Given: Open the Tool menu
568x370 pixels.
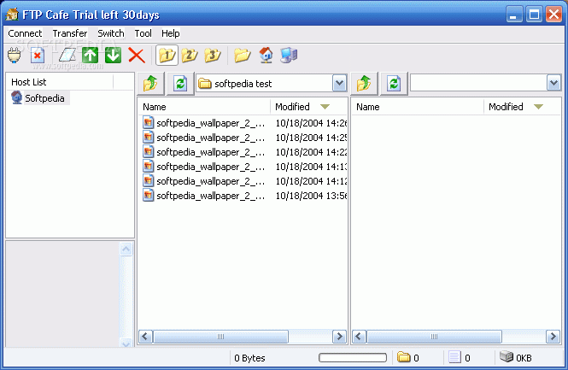Looking at the screenshot, I should click(x=143, y=33).
